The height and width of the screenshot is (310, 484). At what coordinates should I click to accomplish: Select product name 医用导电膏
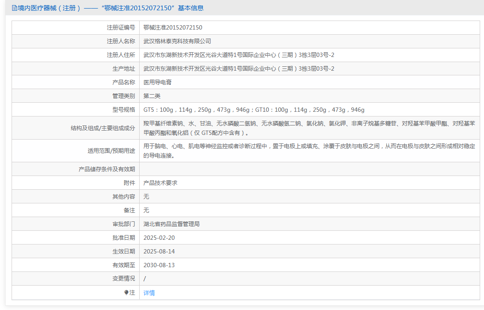pos(158,82)
